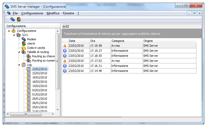Click the Routing su chiave icon
This screenshot has height=127, width=207.
coord(29,56)
